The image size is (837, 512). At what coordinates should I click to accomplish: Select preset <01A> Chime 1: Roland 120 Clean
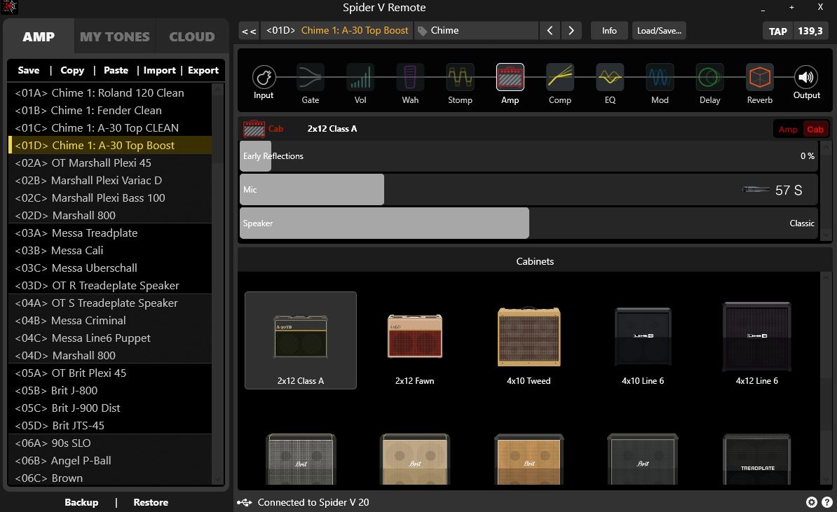click(x=110, y=92)
